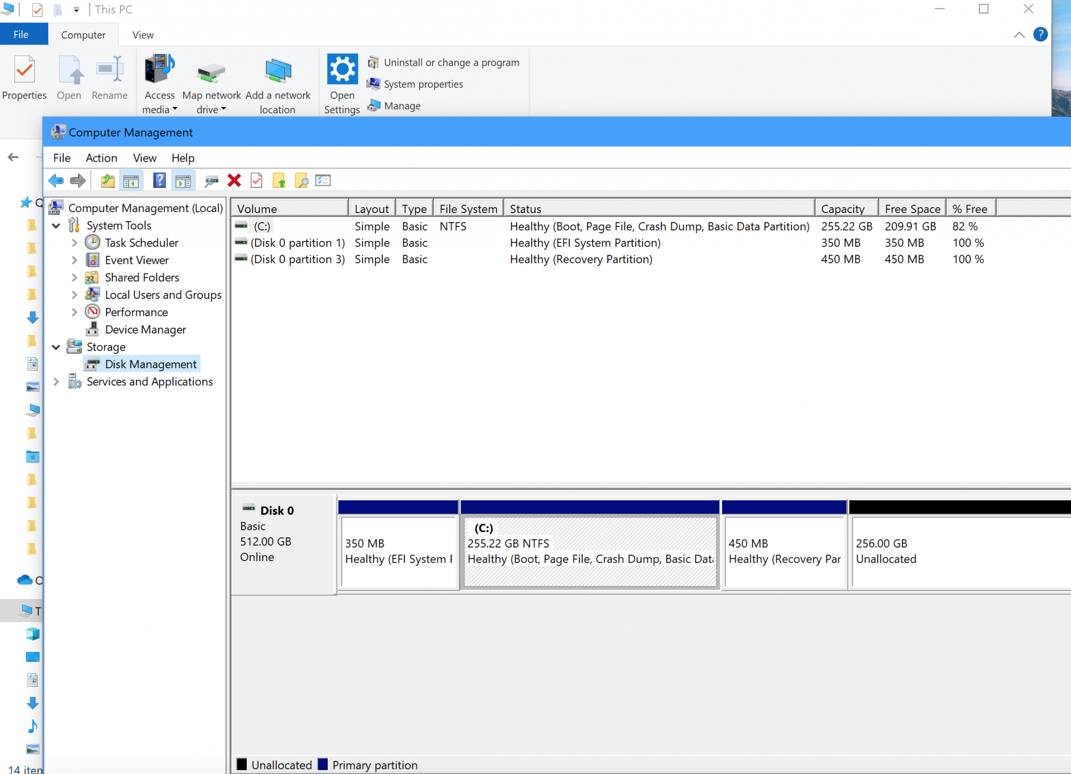Open the quick access toolbar customize dropdown
The height and width of the screenshot is (774, 1071).
tap(77, 10)
